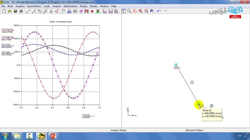
Task: Open the Display menu
Action: pos(83,6)
